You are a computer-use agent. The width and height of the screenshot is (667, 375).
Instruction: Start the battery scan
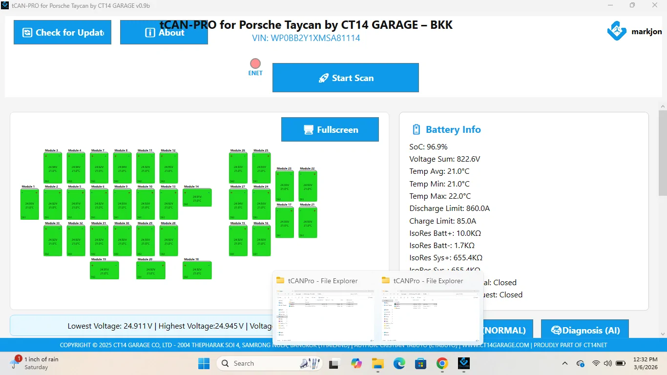[346, 78]
